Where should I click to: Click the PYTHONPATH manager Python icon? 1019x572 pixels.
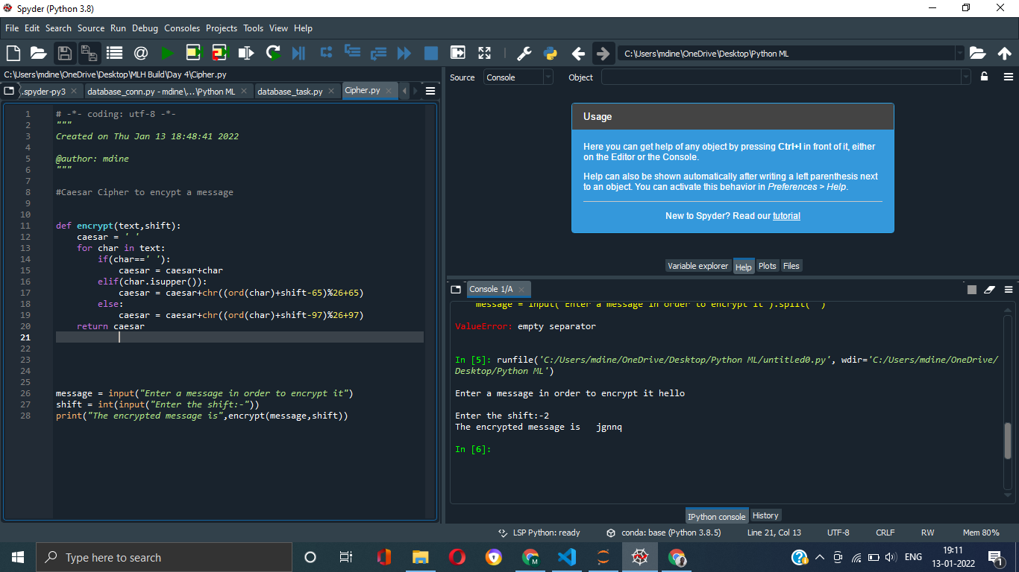(551, 53)
